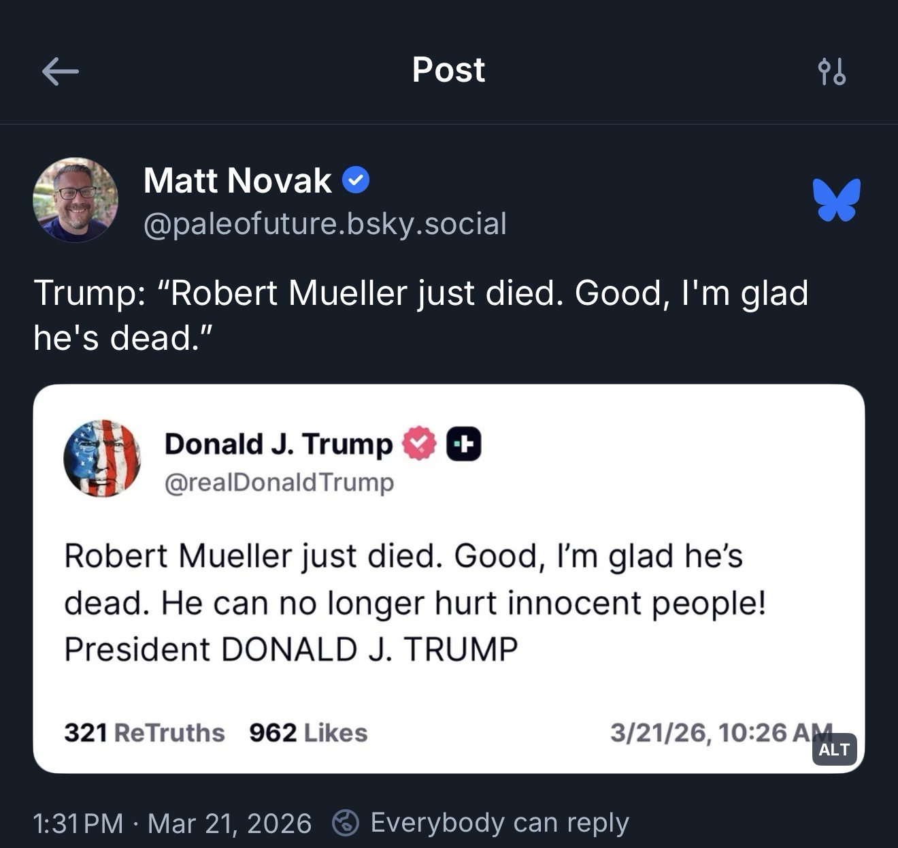The height and width of the screenshot is (848, 898).
Task: Click the @realDonaldTrump handle
Action: (x=279, y=483)
